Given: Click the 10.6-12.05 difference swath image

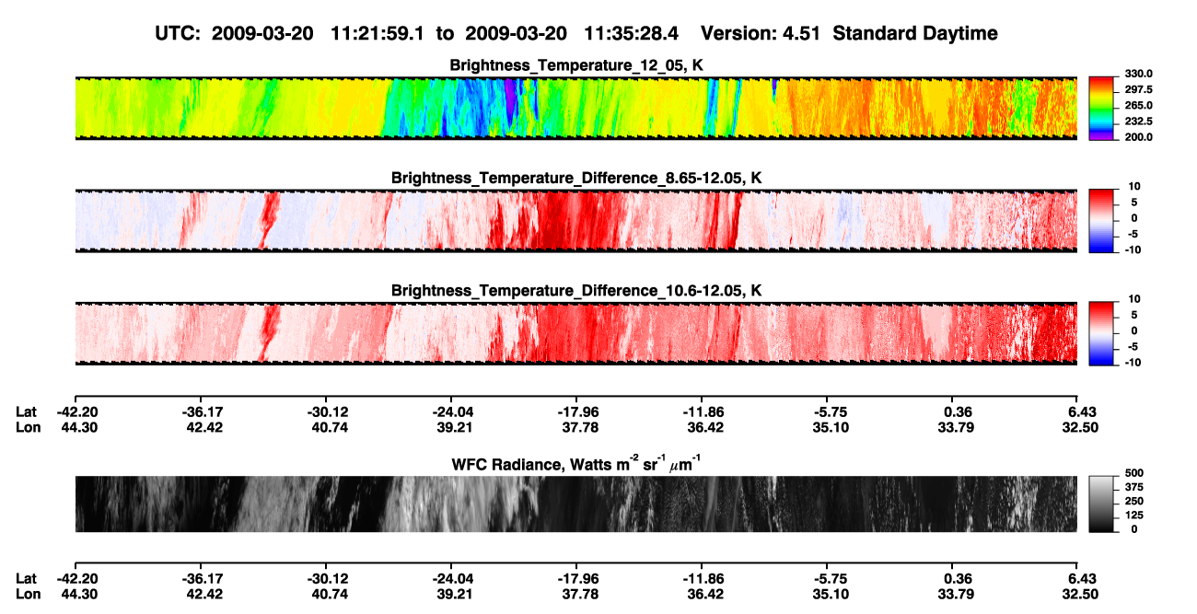Looking at the screenshot, I should 576,333.
